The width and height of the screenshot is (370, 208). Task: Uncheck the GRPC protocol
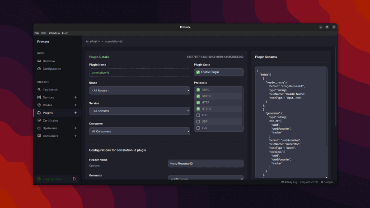(x=198, y=90)
